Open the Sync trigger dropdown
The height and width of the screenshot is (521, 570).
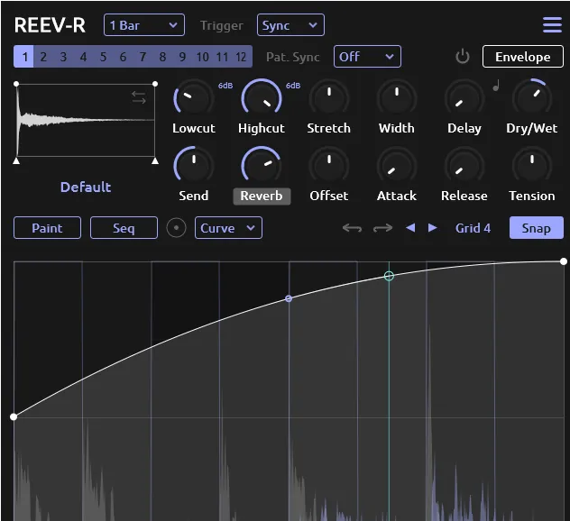[x=290, y=25]
